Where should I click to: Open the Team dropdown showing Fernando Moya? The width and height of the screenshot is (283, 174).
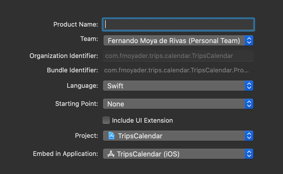[x=174, y=41]
